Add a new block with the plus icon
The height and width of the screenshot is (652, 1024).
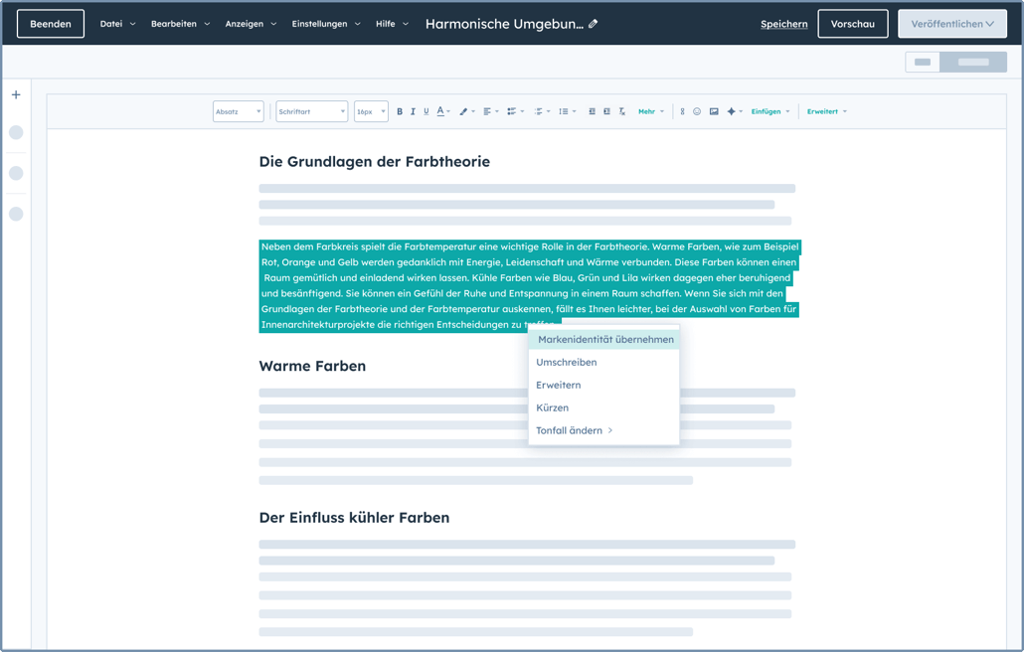(x=15, y=94)
